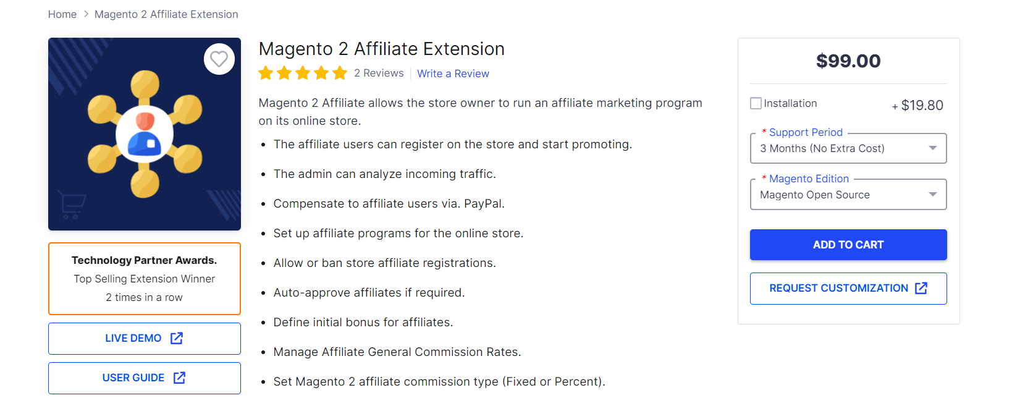
Task: Open the Magento Edition dropdown
Action: coord(848,194)
